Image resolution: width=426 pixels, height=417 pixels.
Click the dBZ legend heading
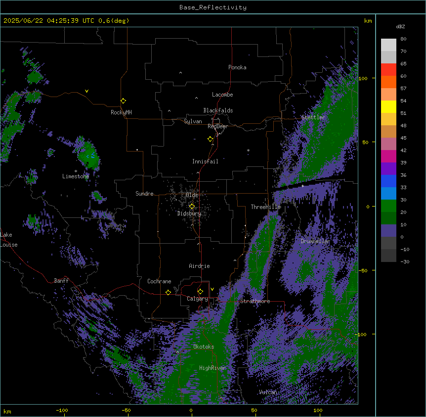[400, 27]
